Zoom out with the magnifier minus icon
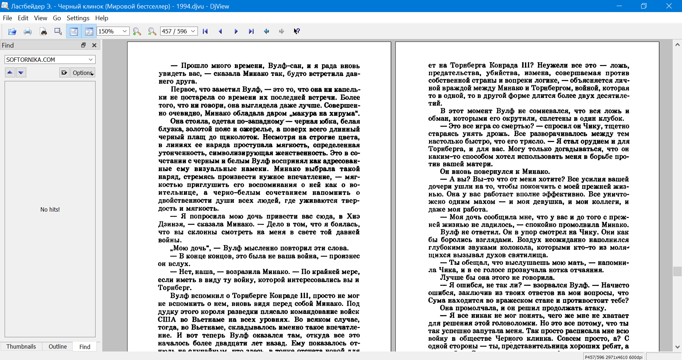The height and width of the screenshot is (360, 682). pyautogui.click(x=152, y=32)
